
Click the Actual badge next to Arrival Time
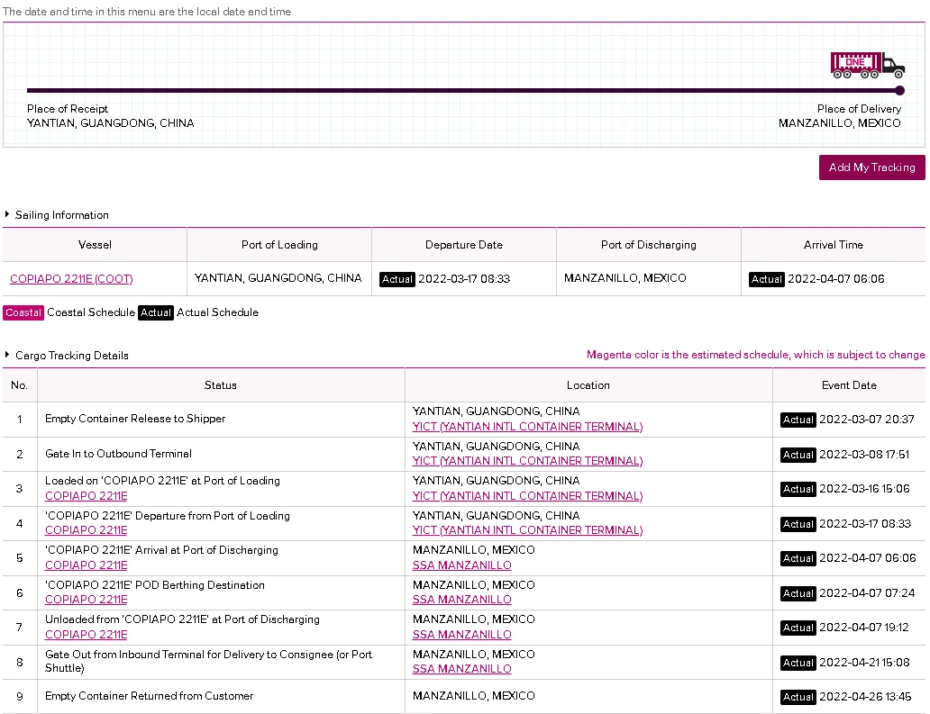pyautogui.click(x=766, y=279)
